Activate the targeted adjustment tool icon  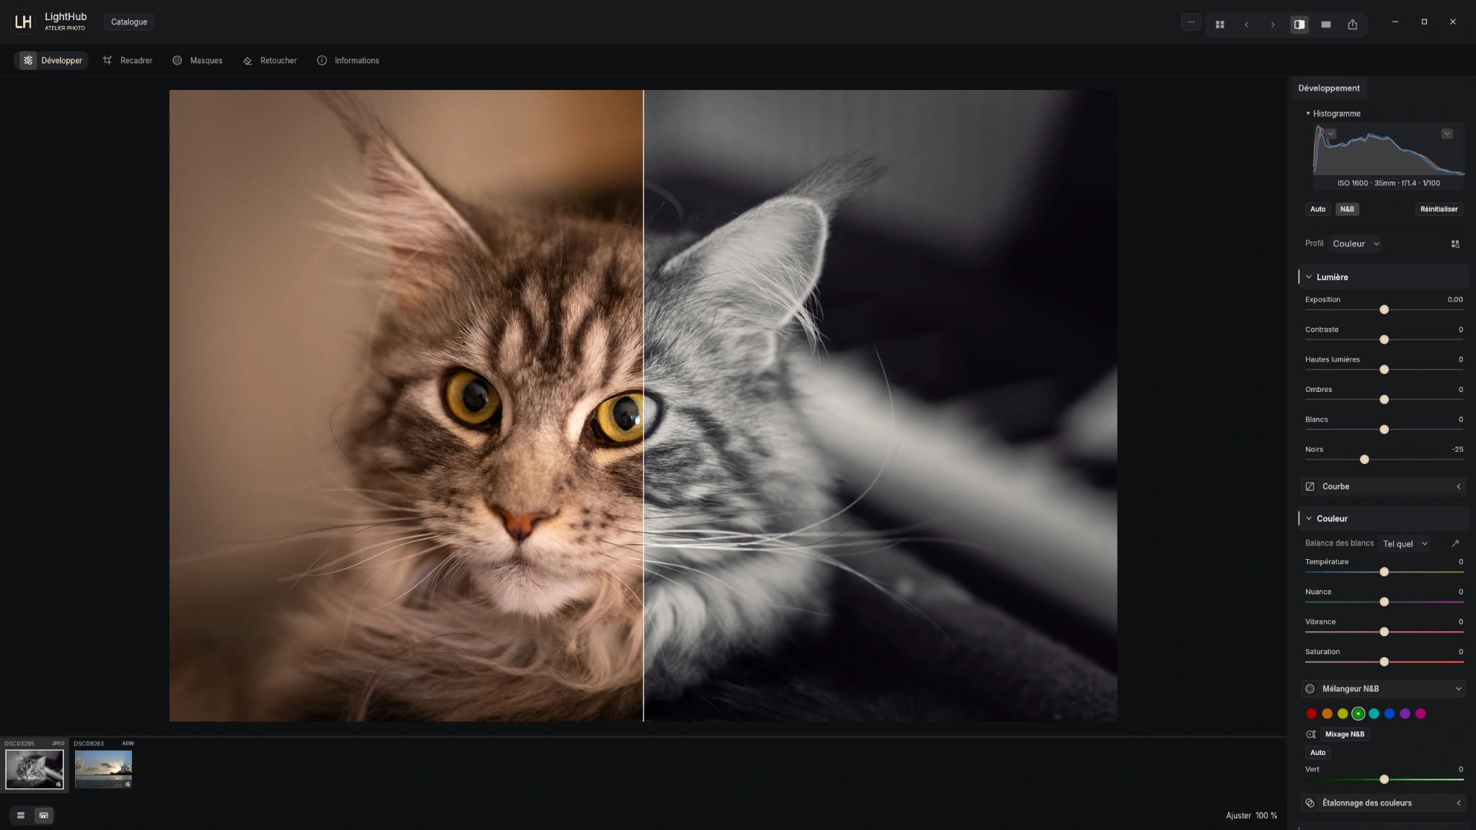click(x=1311, y=735)
